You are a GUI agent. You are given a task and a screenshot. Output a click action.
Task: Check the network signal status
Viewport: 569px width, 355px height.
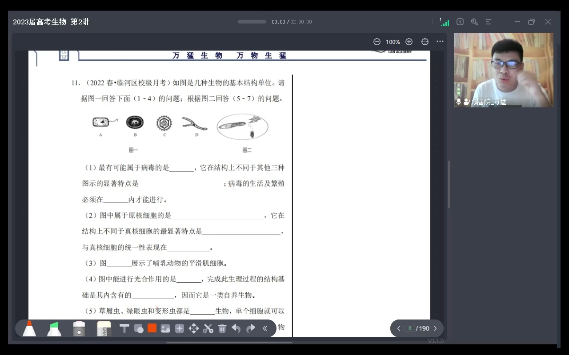click(x=445, y=22)
